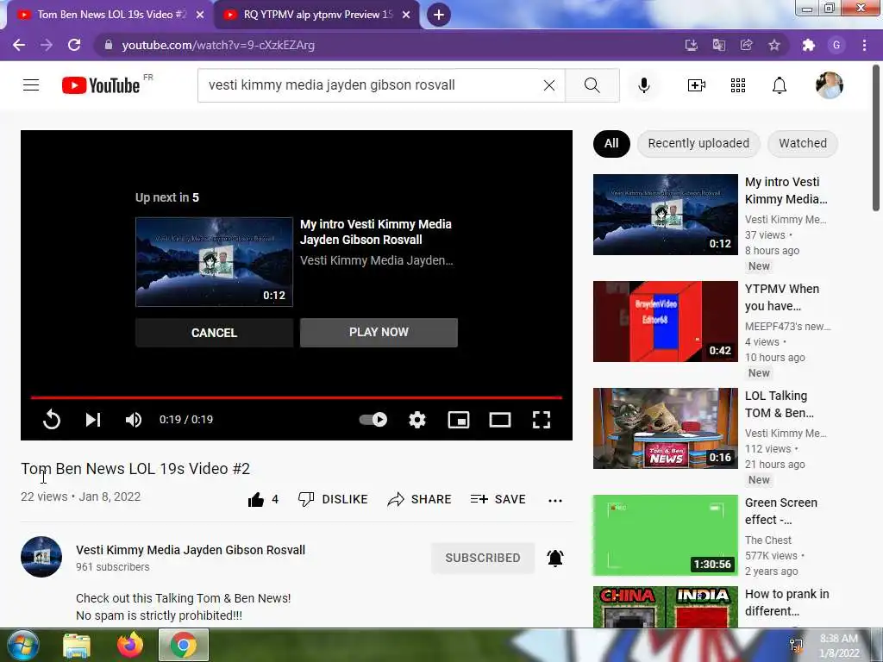The width and height of the screenshot is (883, 662).
Task: Open the Green Screen effect sidebar thumbnail
Action: 666,535
